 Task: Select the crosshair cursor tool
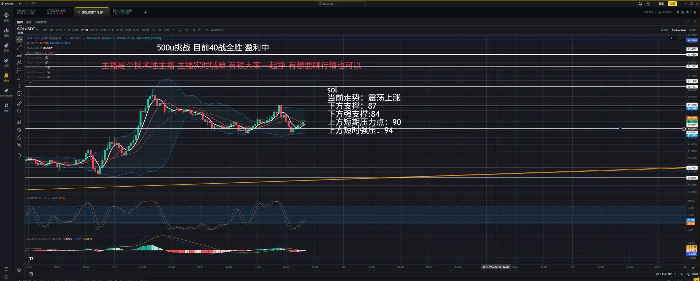pos(19,40)
